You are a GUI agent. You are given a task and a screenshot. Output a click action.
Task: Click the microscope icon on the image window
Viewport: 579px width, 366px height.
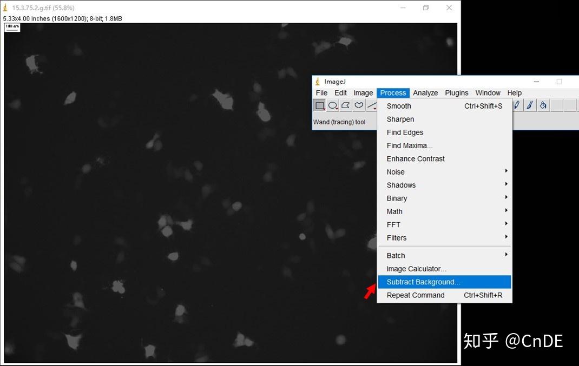point(6,8)
